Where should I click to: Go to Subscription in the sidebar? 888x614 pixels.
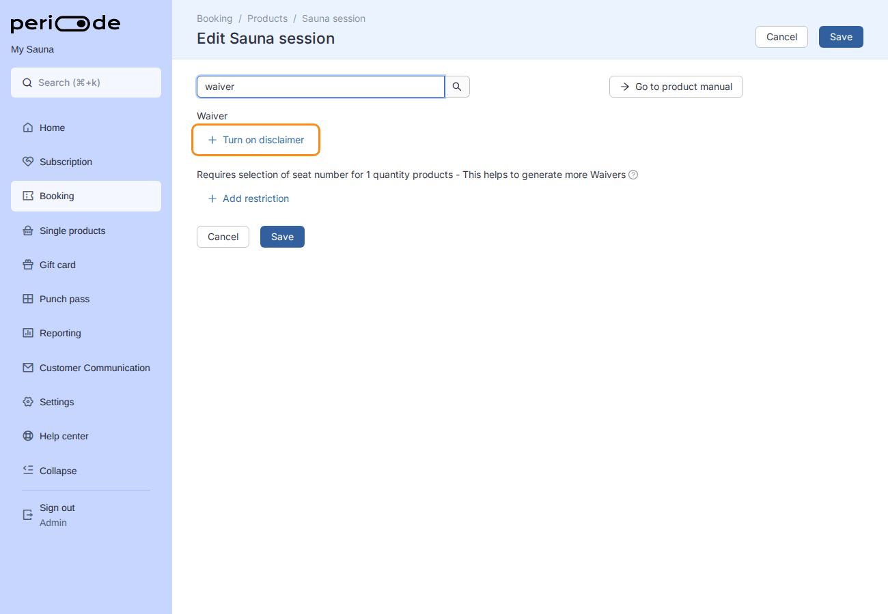[x=86, y=162]
